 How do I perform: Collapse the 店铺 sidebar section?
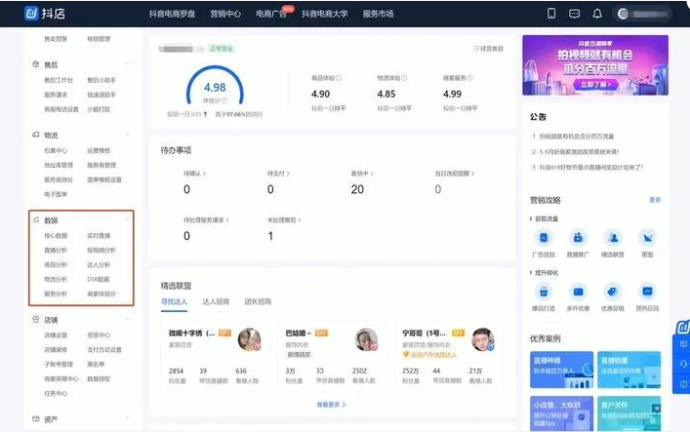127,319
